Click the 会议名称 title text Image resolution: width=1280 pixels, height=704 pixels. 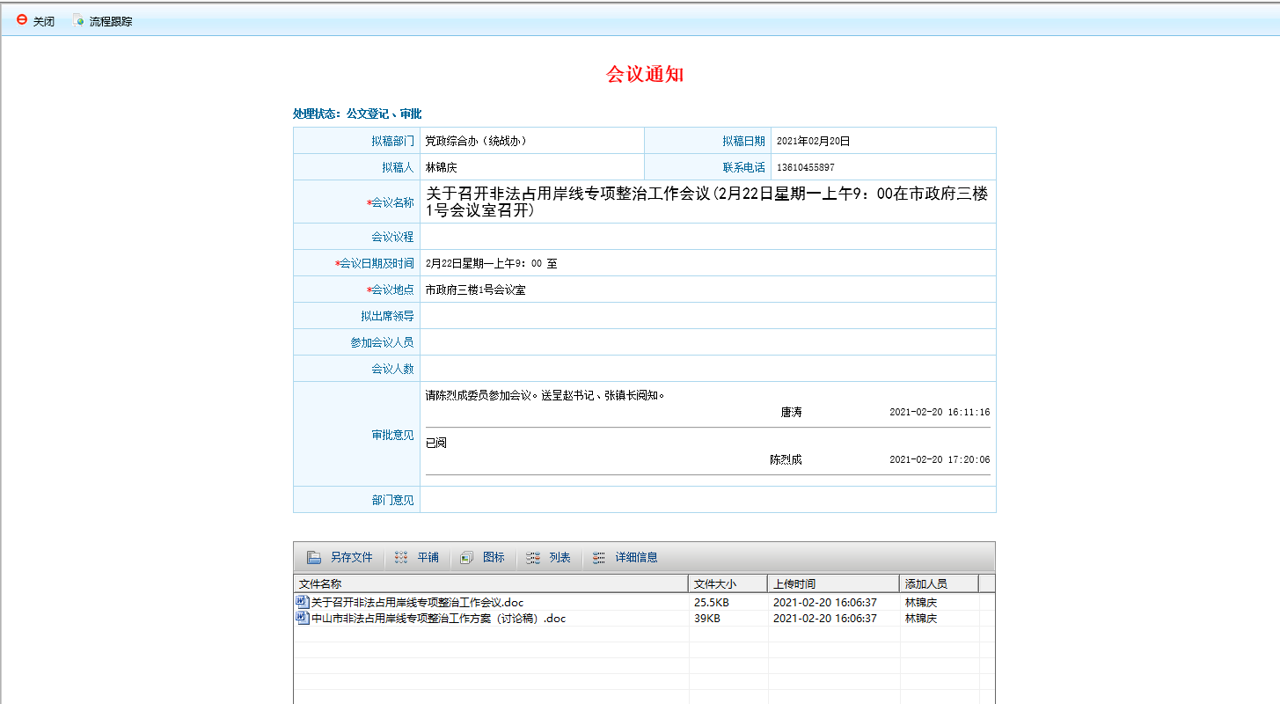pos(706,202)
